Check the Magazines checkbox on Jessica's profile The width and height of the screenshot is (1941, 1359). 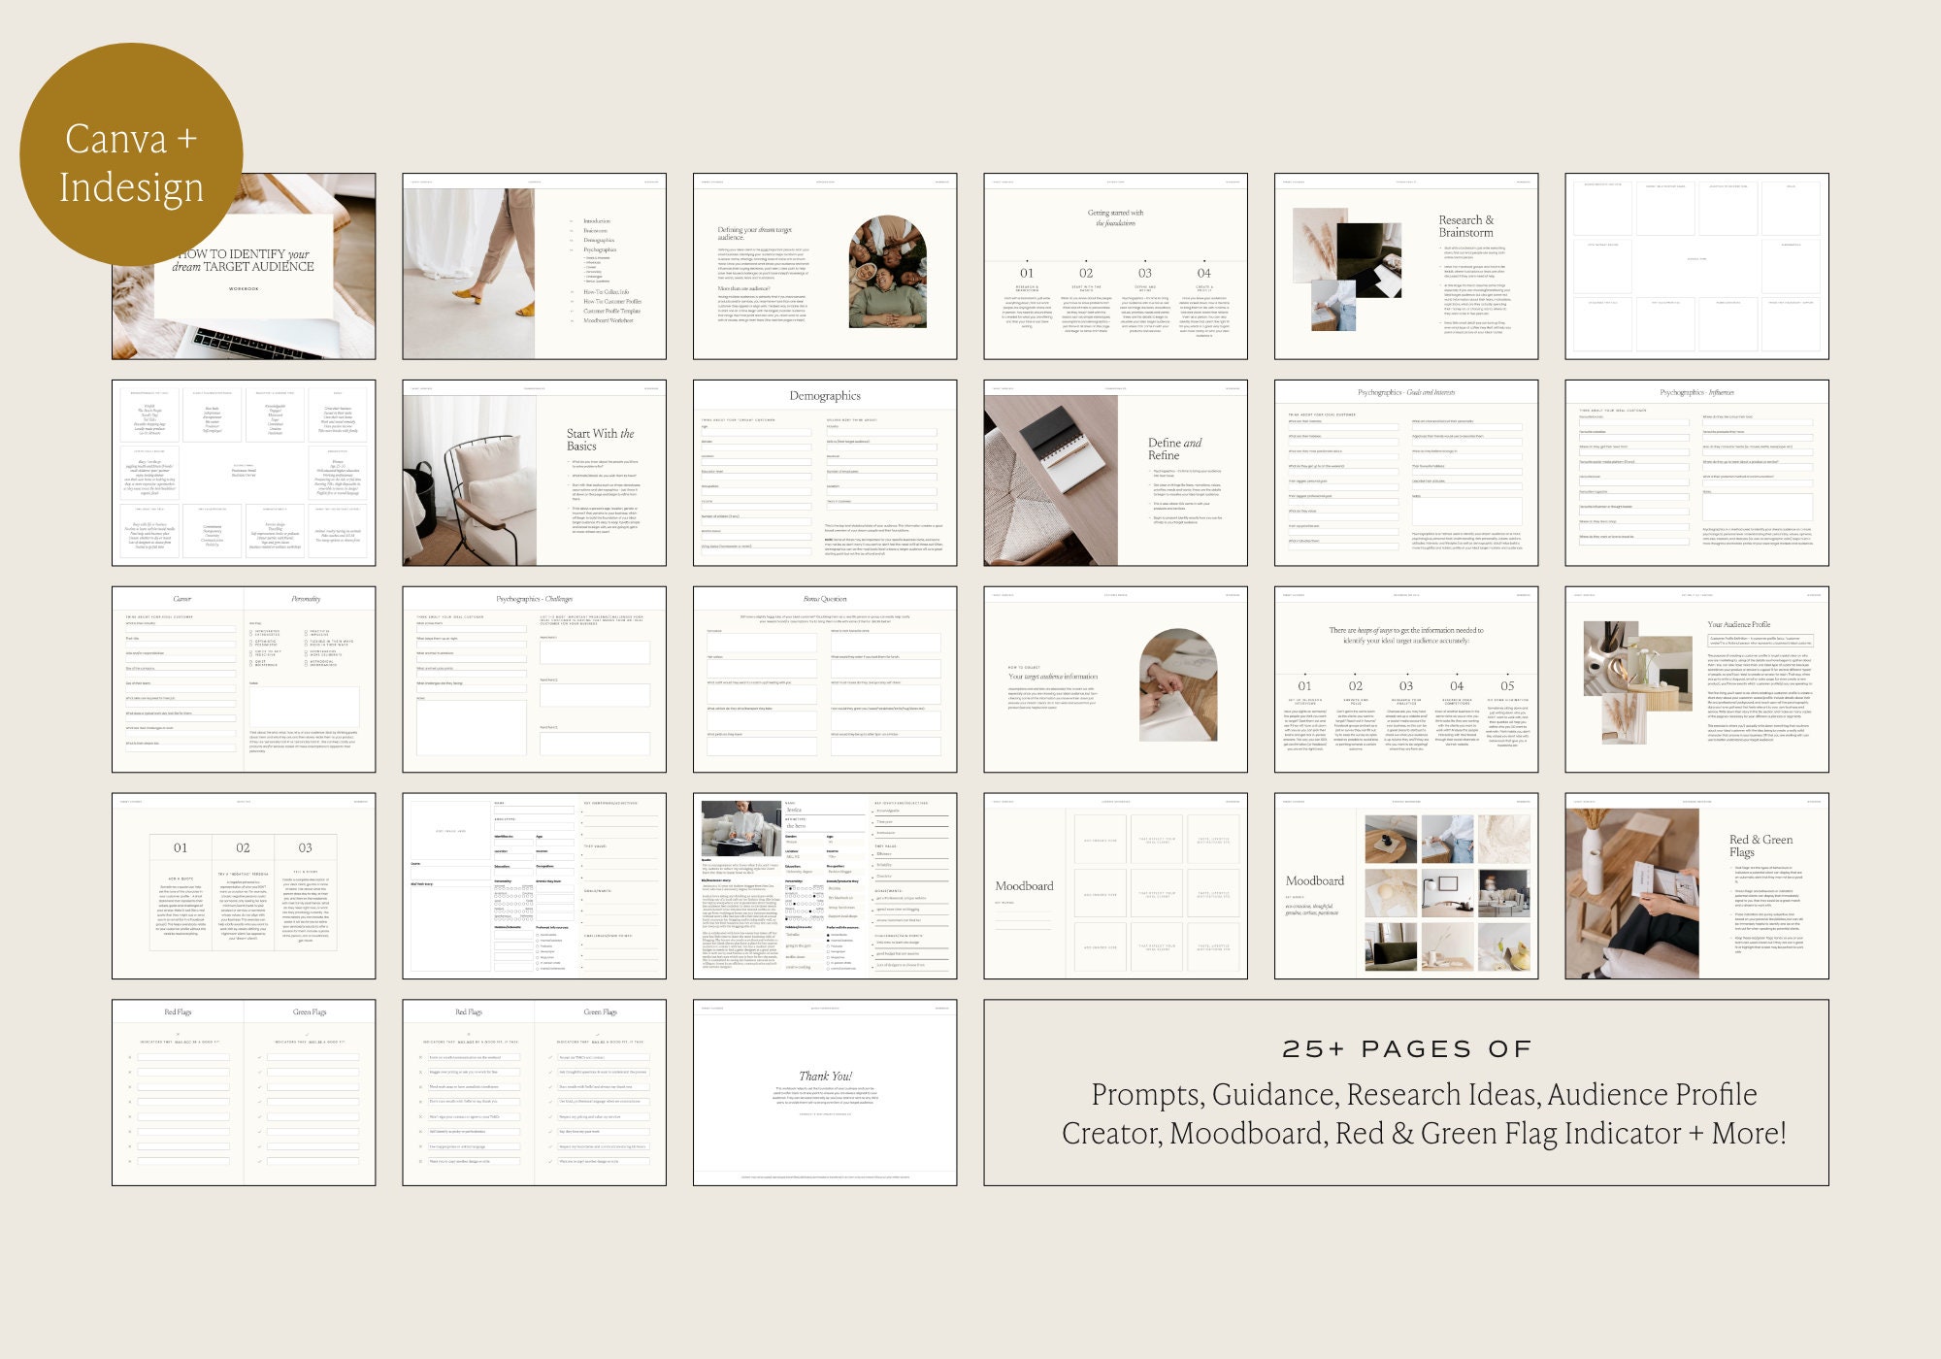[829, 957]
